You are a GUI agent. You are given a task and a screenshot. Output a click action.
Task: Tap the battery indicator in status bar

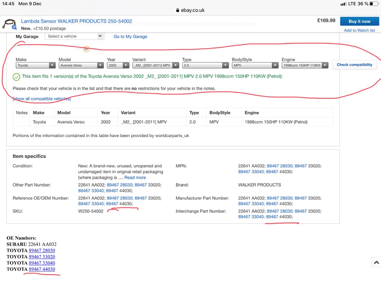(x=374, y=4)
